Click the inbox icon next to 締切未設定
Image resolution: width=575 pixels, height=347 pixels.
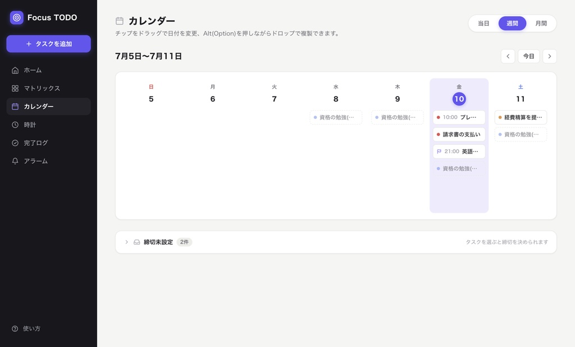point(137,242)
